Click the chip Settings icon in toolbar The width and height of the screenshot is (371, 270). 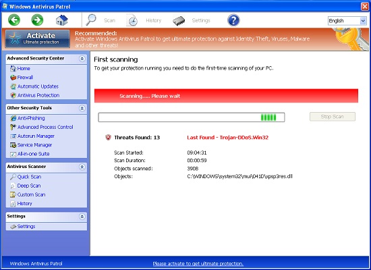click(x=179, y=21)
